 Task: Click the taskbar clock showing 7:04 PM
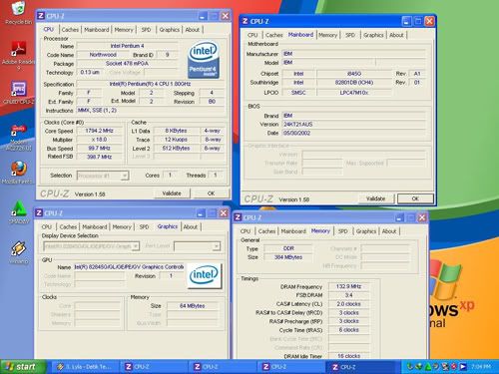[x=481, y=367]
